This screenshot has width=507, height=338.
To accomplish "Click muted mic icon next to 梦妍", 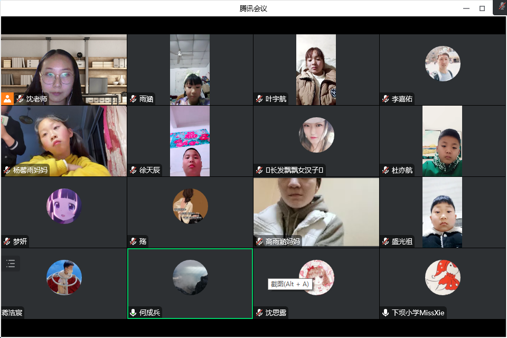I will tap(7, 241).
